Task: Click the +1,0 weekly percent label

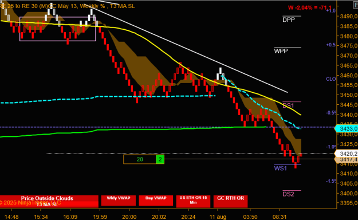Action: (331, 10)
